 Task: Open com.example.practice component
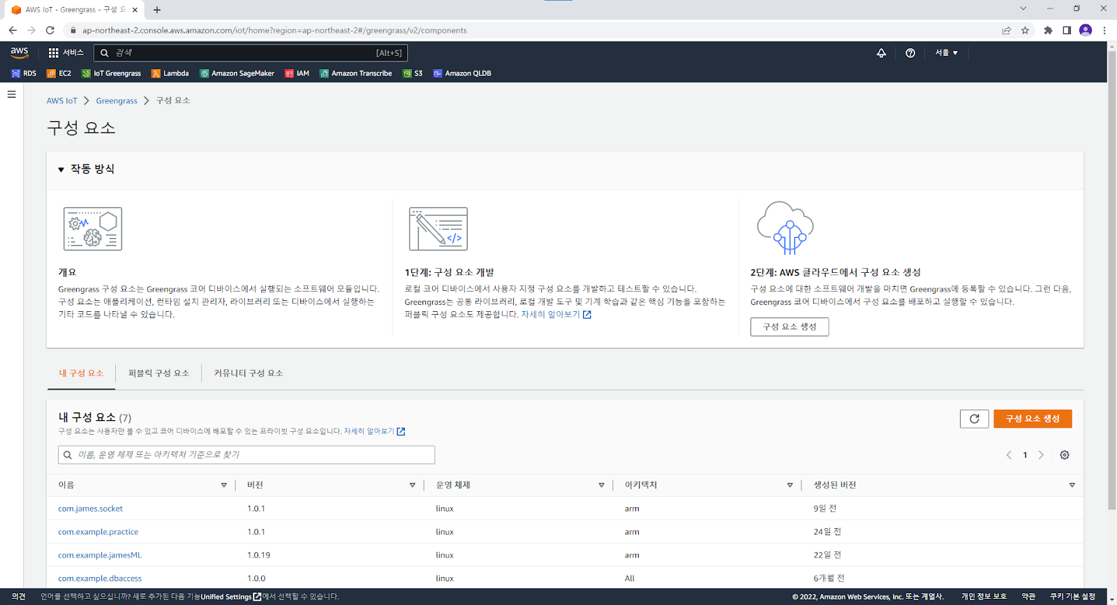(98, 532)
